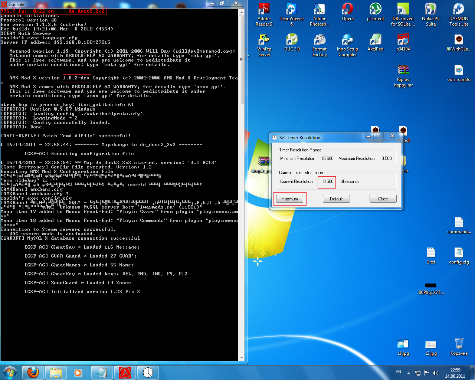
Task: Click the EN language indicator
Action: pos(398,372)
